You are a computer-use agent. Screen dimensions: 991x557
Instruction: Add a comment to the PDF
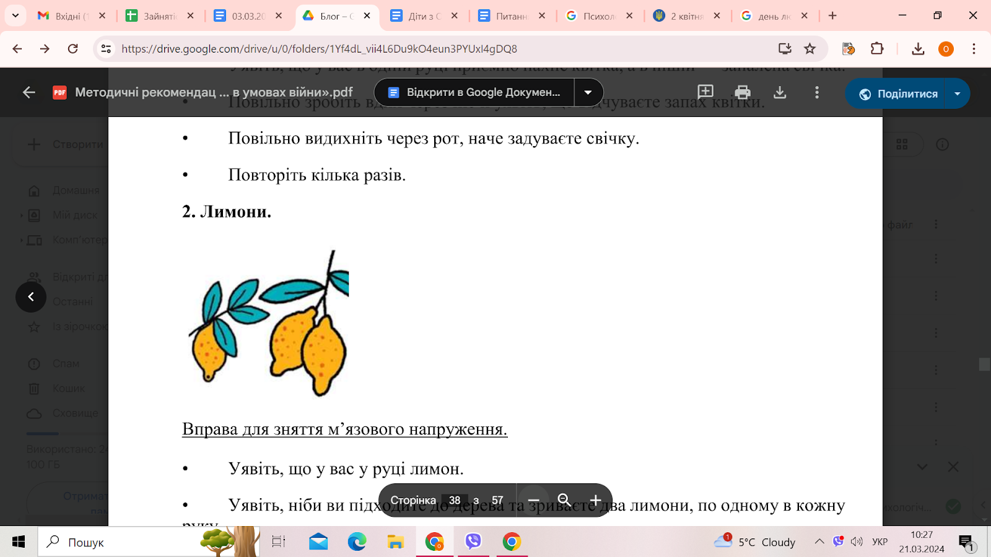pyautogui.click(x=705, y=93)
